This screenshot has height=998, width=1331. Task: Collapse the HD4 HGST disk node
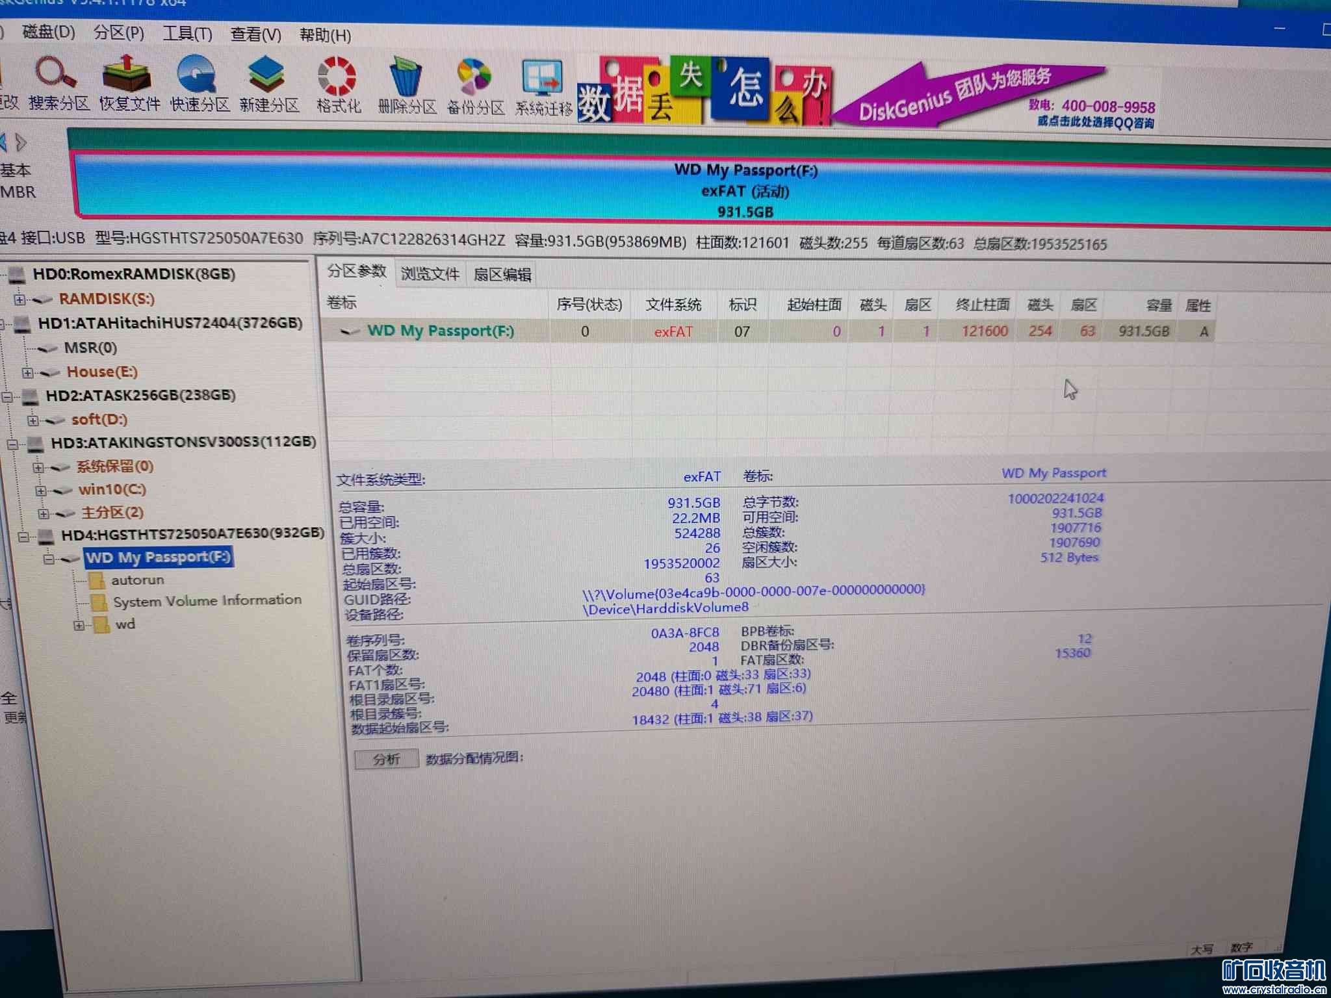click(23, 537)
